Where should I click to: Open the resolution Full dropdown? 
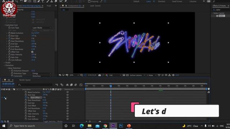115,75
